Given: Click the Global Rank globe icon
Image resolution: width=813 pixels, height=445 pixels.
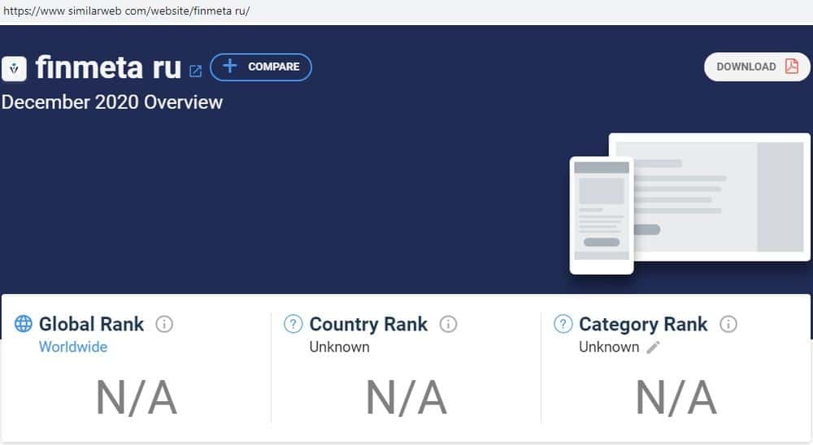Looking at the screenshot, I should pos(24,323).
